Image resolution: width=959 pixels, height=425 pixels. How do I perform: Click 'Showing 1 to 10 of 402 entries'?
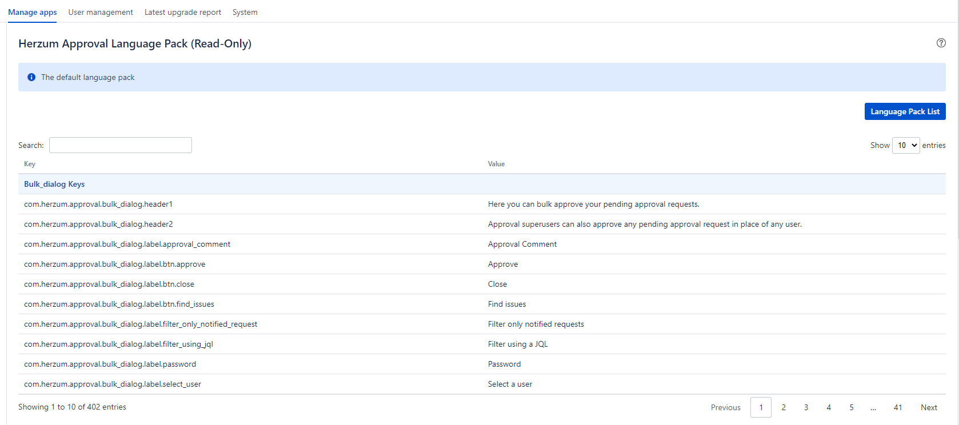tap(72, 407)
